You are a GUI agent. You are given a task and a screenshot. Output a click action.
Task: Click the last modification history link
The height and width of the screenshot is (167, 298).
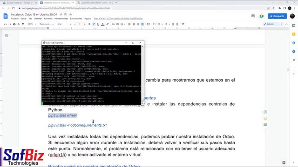tap(118, 19)
